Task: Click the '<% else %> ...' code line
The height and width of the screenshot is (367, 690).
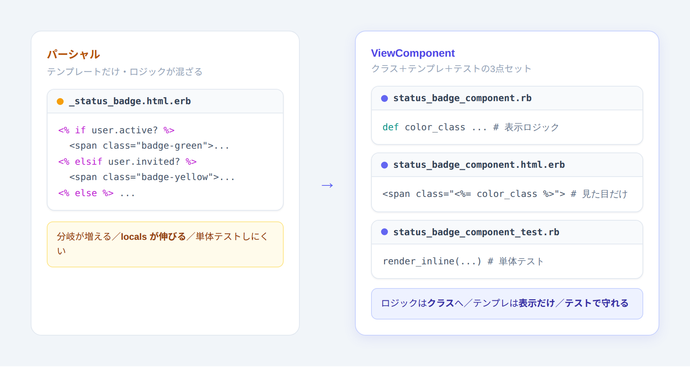Action: coord(97,193)
